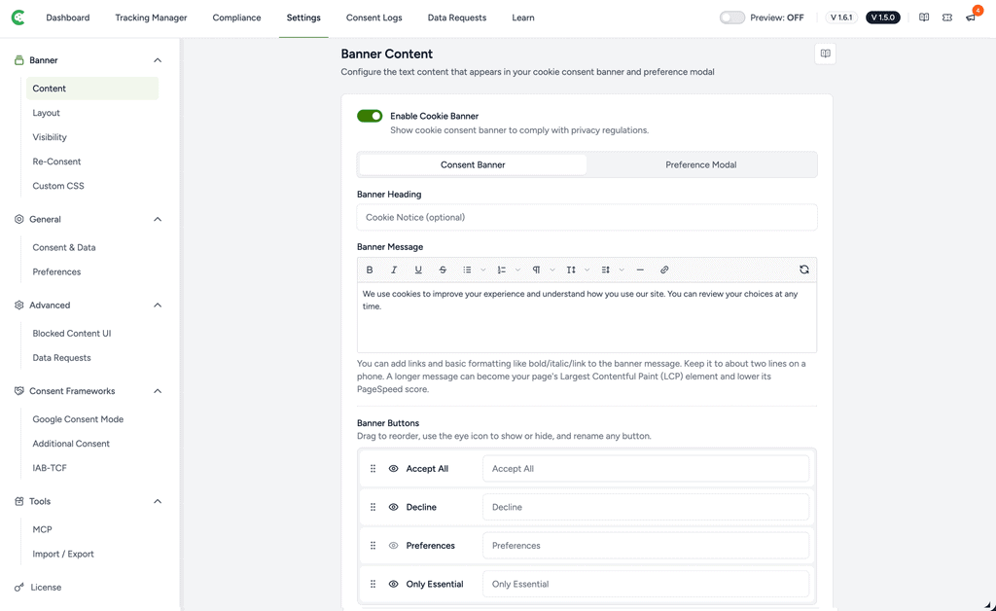This screenshot has height=611, width=996.
Task: Open the text size dropdown arrow
Action: [587, 270]
